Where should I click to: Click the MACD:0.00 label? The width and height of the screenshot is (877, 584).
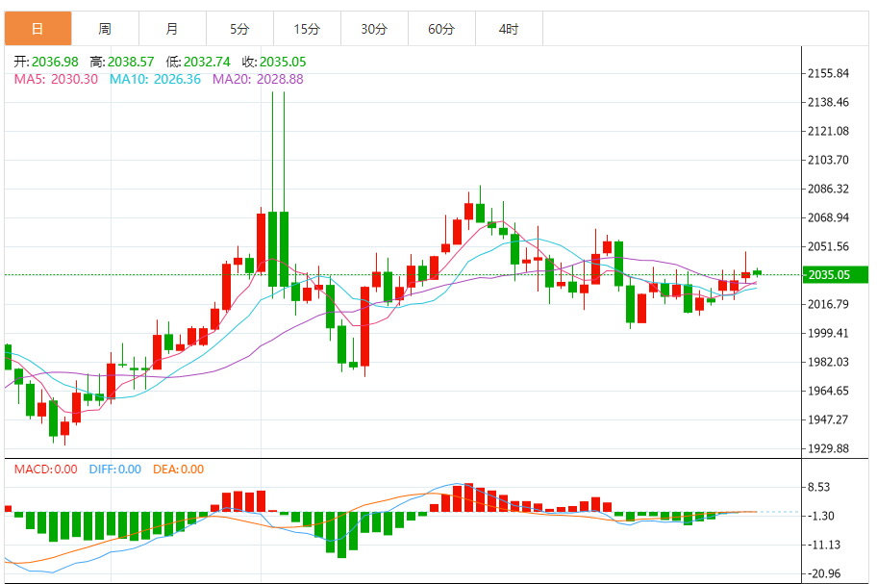pyautogui.click(x=46, y=470)
